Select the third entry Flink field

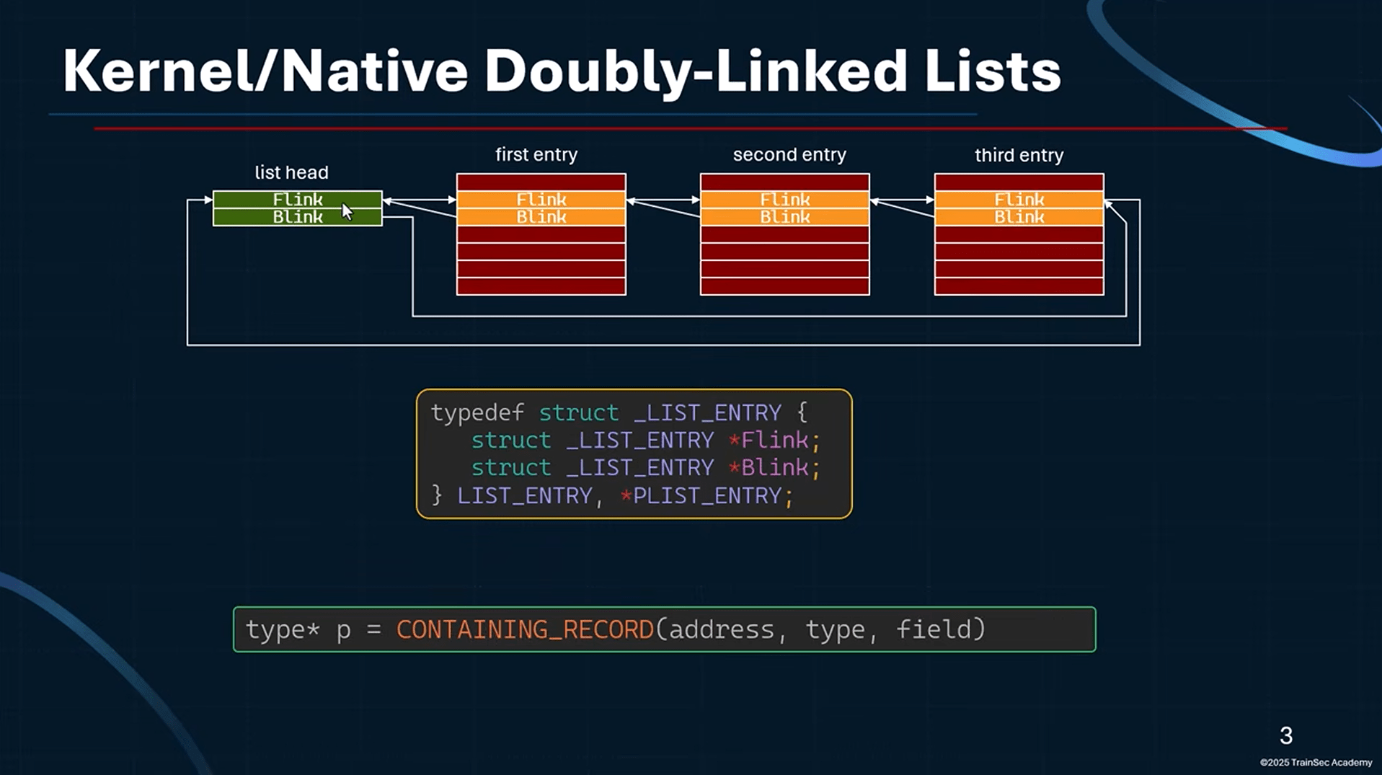pyautogui.click(x=1018, y=200)
